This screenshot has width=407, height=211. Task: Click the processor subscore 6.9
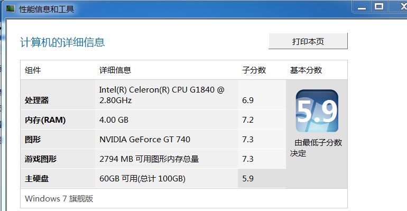[x=248, y=100]
